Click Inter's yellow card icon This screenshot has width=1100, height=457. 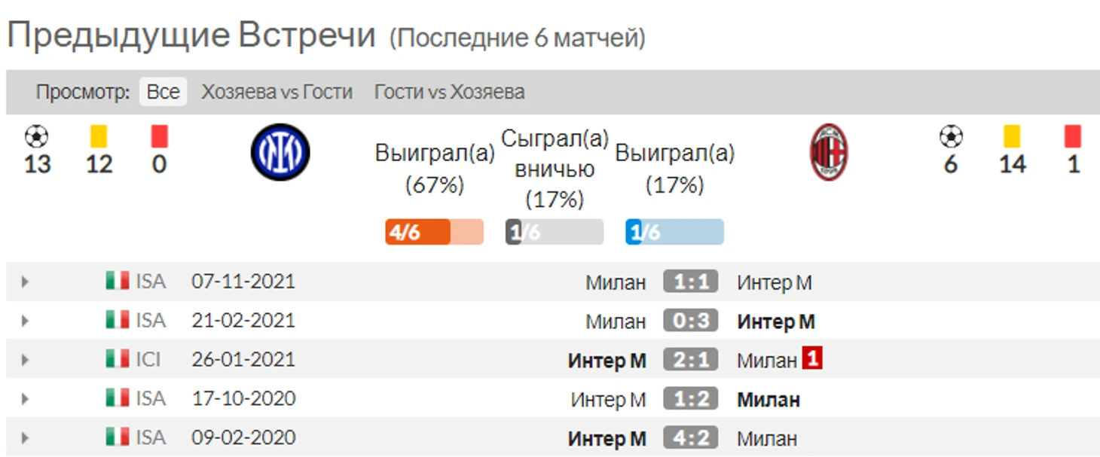point(99,136)
